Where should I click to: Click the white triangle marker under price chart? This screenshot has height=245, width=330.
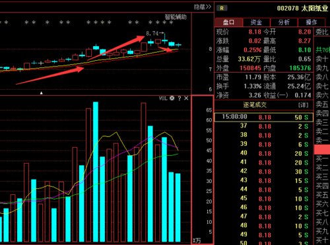click(41, 93)
